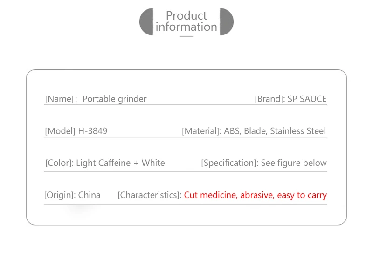This screenshot has width=373, height=253.
Task: Click the ABS, Blade, Stainless Steel text
Action: pos(275,131)
